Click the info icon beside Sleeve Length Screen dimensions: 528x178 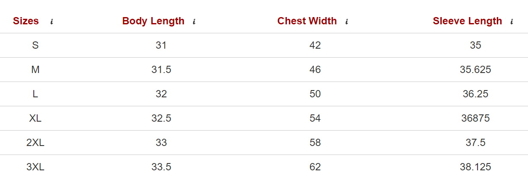[511, 22]
